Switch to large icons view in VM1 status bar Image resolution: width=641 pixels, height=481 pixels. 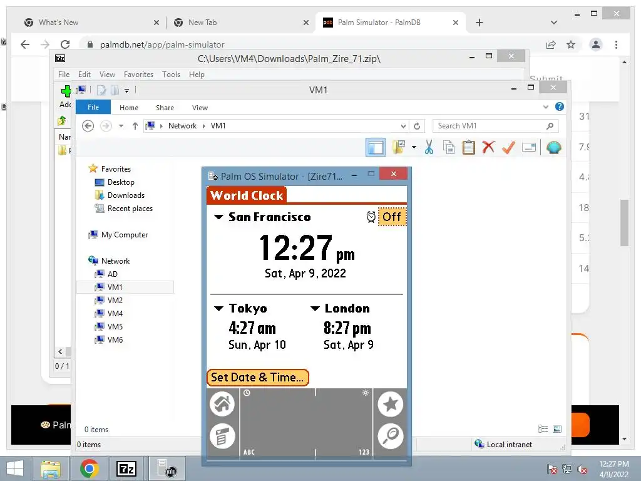coord(556,428)
